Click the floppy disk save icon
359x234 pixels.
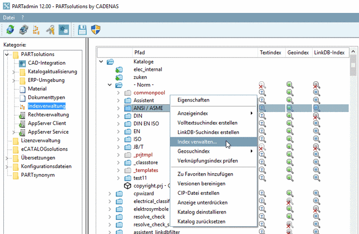[82, 30]
